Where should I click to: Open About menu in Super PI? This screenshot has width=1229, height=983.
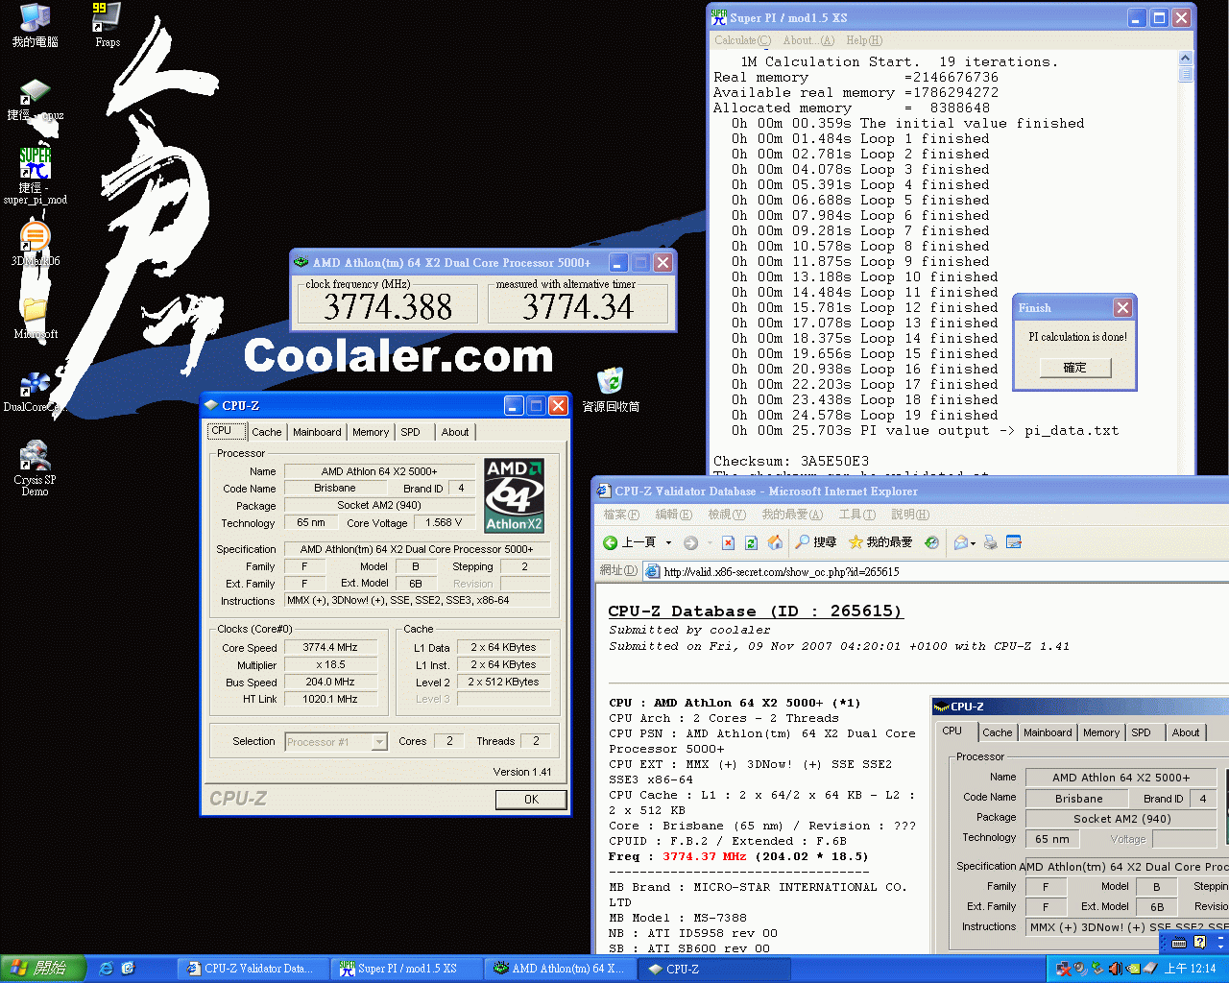(x=808, y=40)
